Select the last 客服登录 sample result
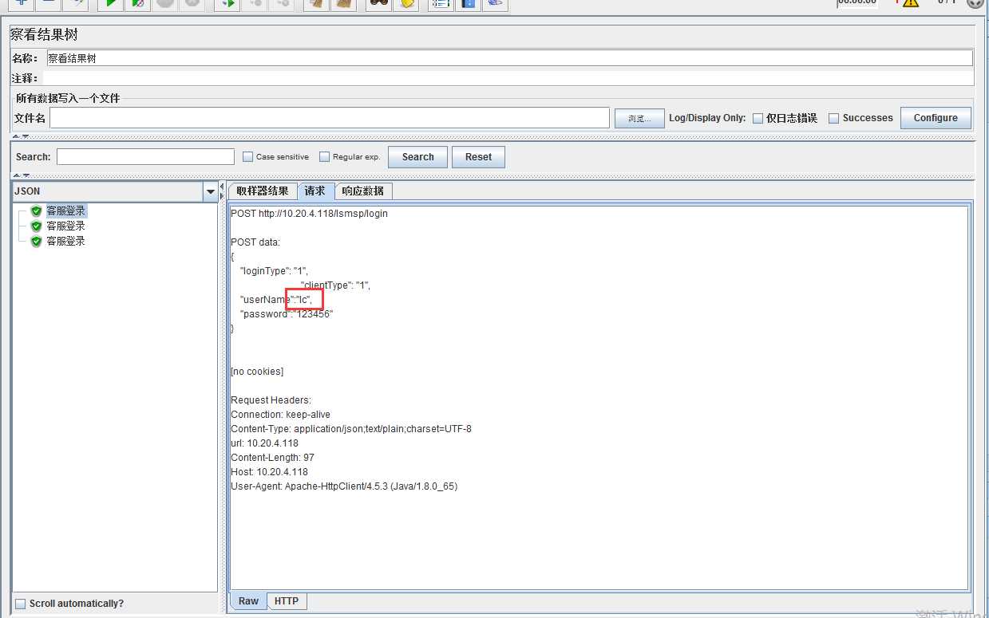The image size is (989, 618). [x=65, y=242]
